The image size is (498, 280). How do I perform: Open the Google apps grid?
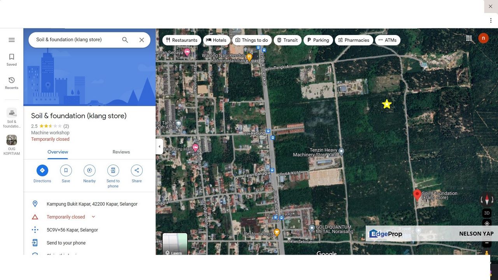click(x=469, y=38)
